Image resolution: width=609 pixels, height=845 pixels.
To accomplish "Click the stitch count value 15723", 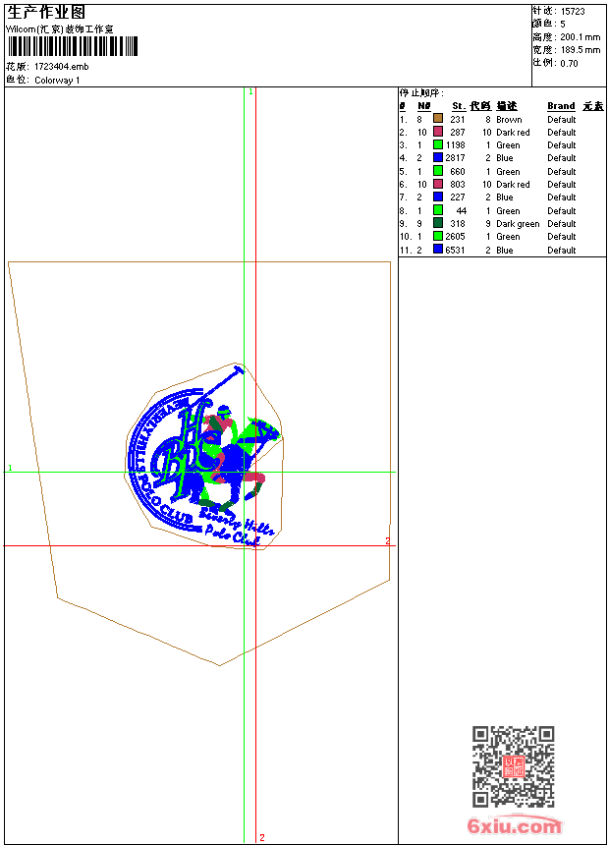I will (x=573, y=12).
